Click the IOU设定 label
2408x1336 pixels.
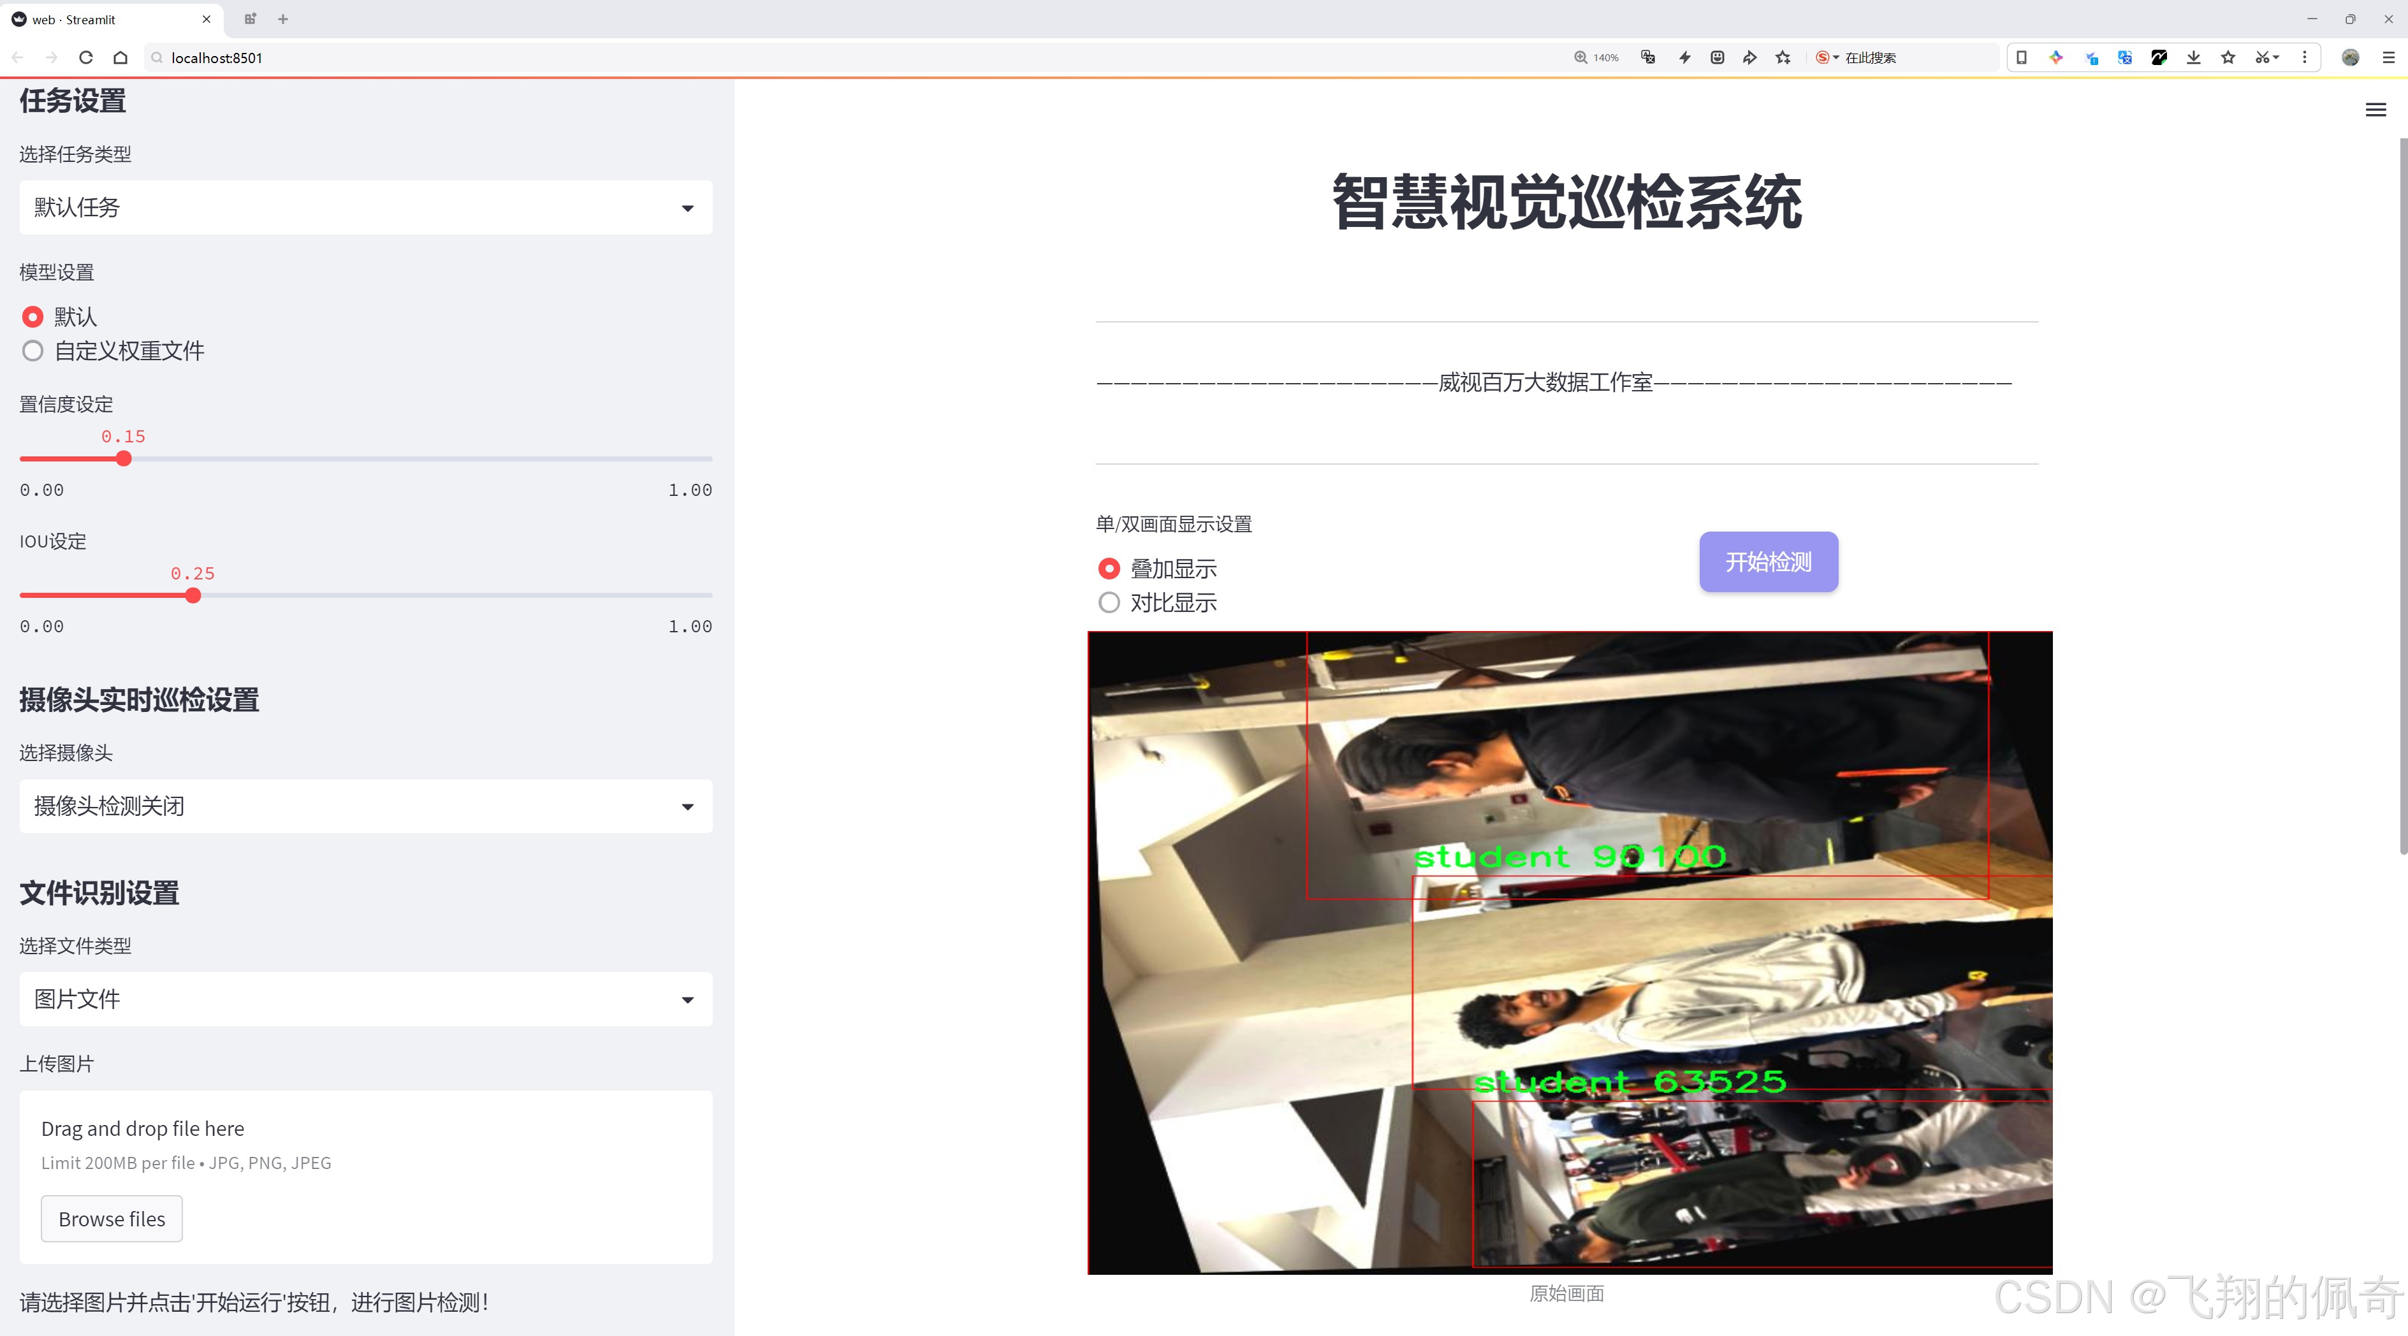(x=52, y=542)
